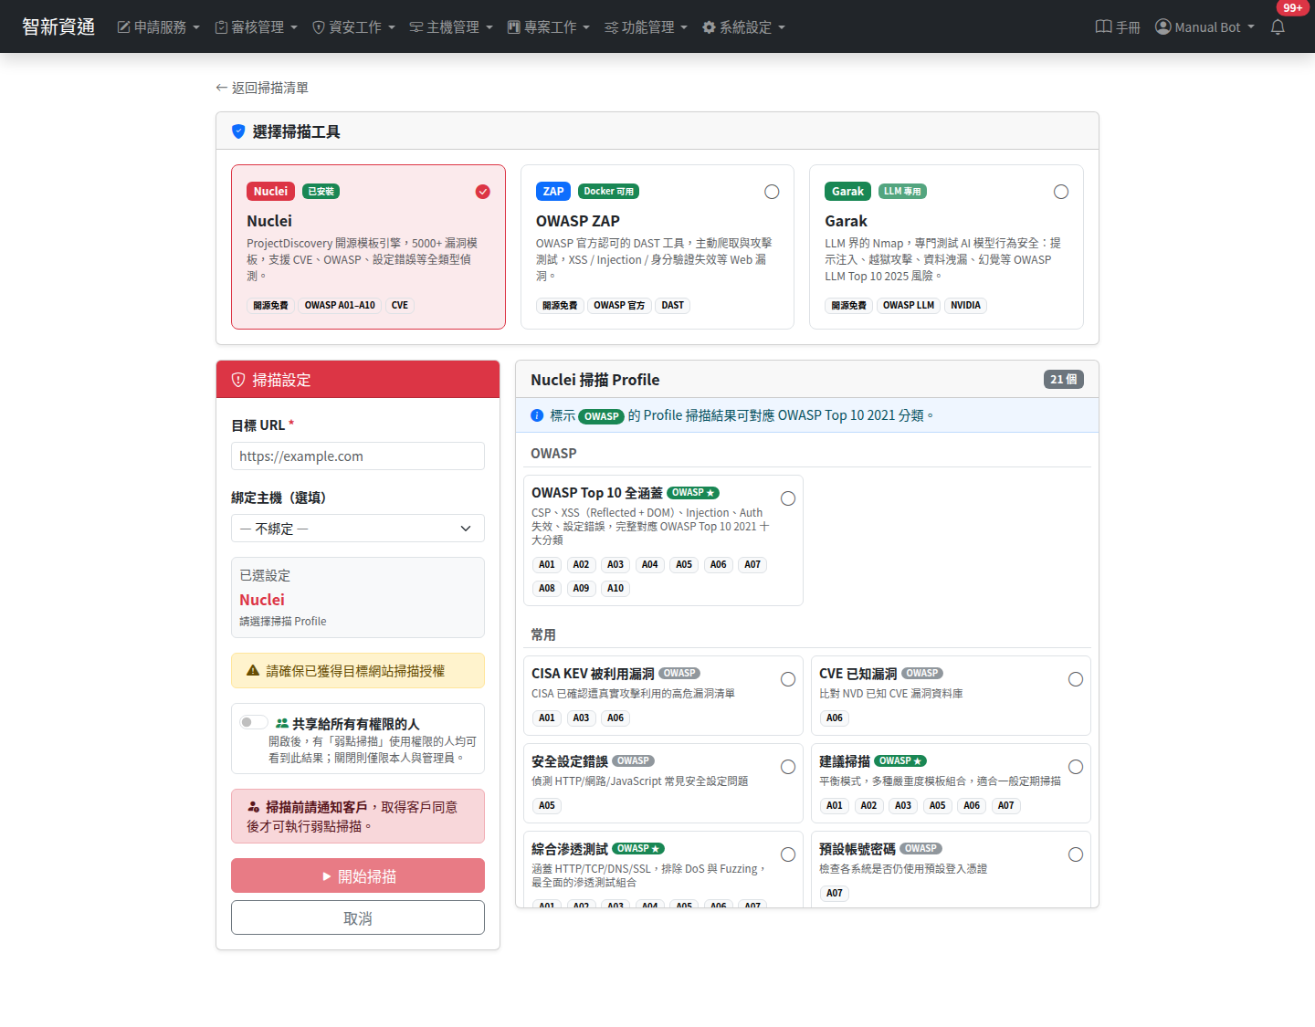
Task: Click the gear icon beside 系統設定
Action: [x=709, y=27]
